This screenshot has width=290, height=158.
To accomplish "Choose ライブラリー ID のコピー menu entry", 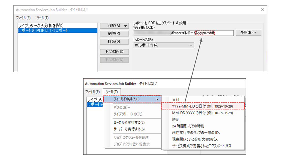I will [132, 114].
